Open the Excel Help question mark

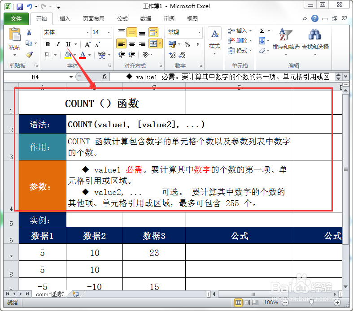pyautogui.click(x=315, y=18)
